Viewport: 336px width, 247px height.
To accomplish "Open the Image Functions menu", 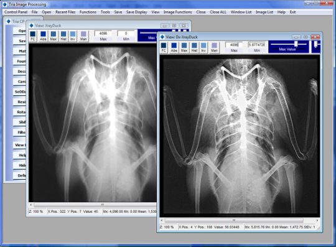I will coord(177,12).
